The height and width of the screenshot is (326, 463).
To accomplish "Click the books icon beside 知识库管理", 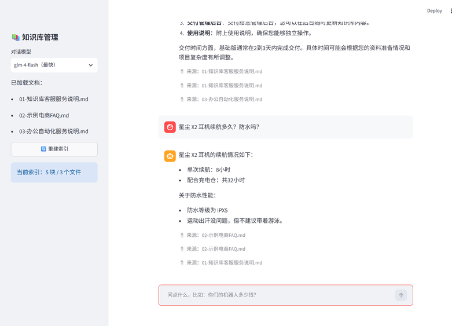I will [x=16, y=37].
